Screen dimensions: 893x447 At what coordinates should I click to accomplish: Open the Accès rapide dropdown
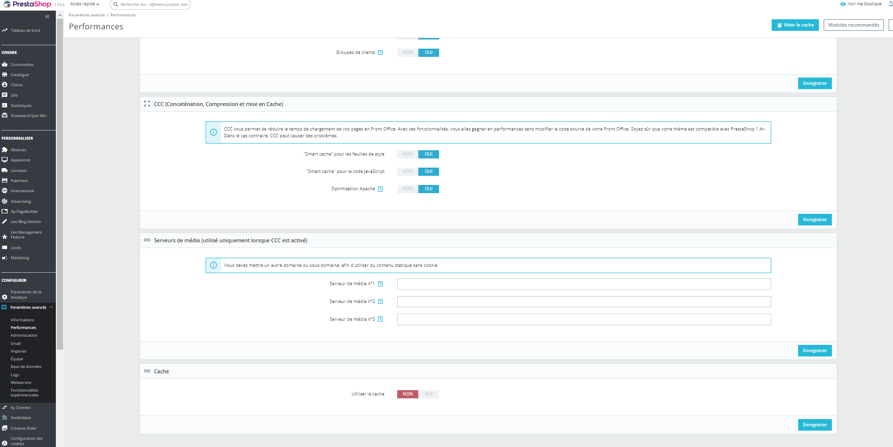point(85,4)
